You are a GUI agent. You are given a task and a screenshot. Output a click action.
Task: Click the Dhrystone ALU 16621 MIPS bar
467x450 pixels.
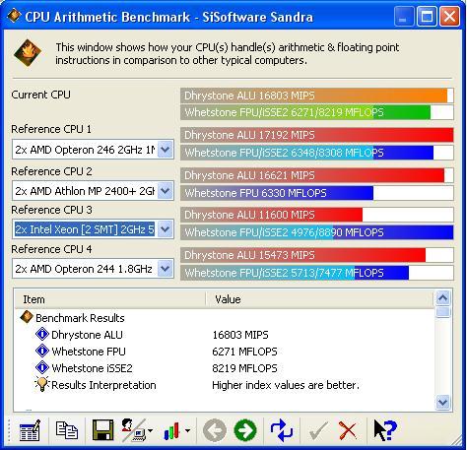pyautogui.click(x=317, y=175)
